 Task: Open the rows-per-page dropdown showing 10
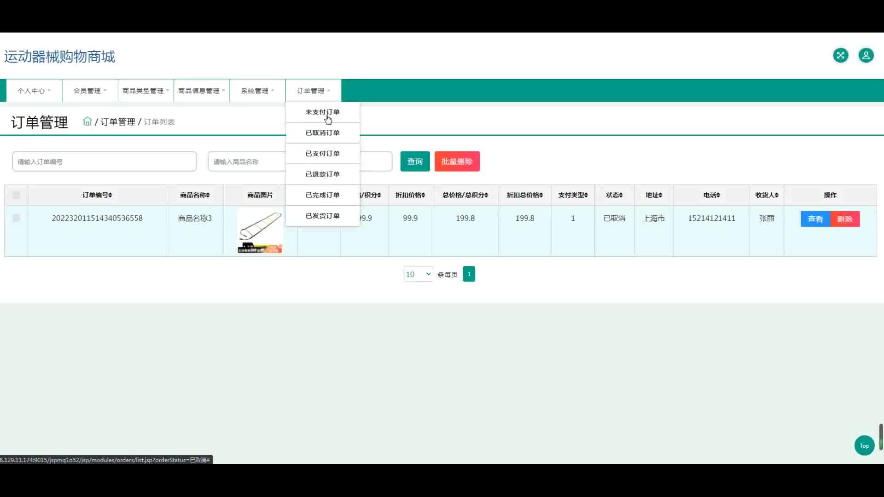pyautogui.click(x=418, y=274)
